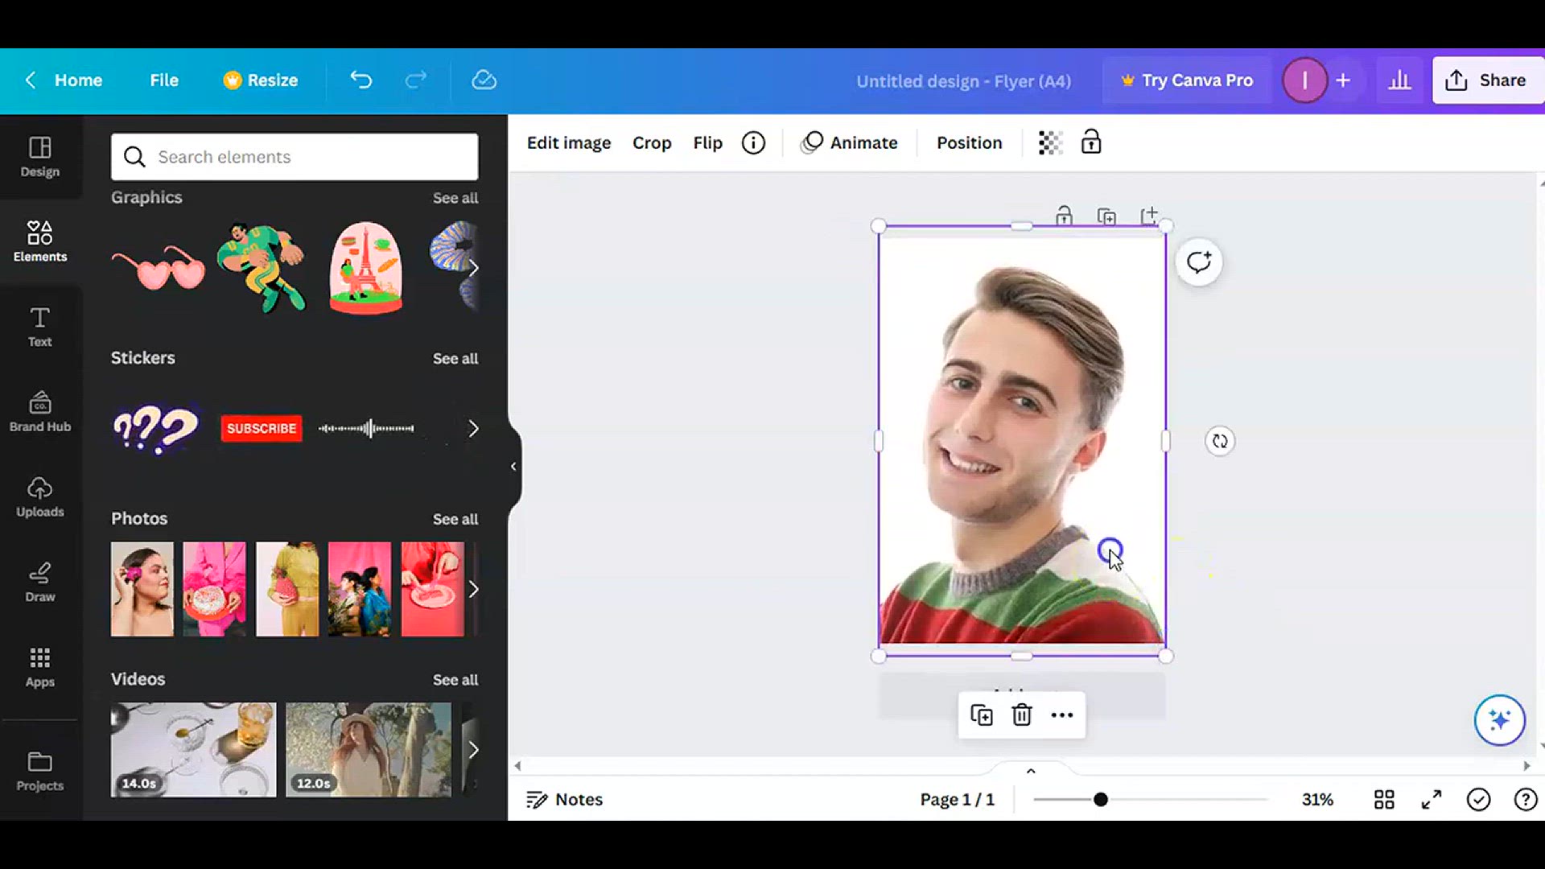The height and width of the screenshot is (869, 1545).
Task: Expand Graphics row with right chevron
Action: click(x=473, y=268)
